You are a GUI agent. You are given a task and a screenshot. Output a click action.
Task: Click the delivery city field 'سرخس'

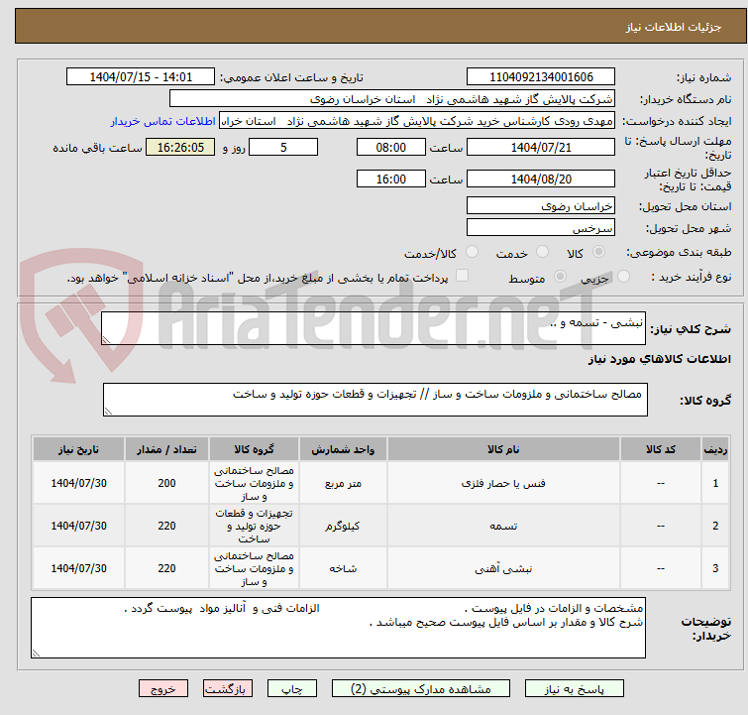[541, 227]
